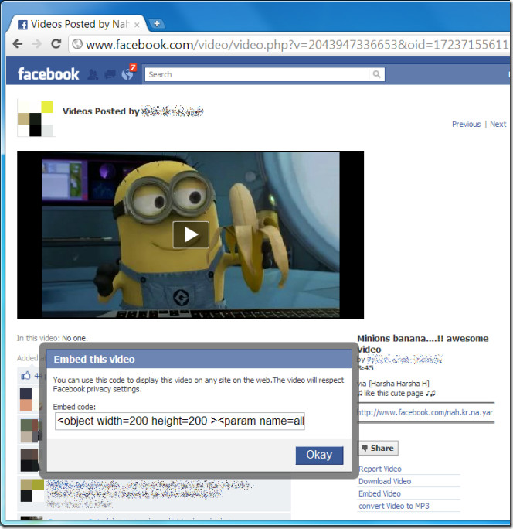Open the messages icon in the header

point(110,74)
